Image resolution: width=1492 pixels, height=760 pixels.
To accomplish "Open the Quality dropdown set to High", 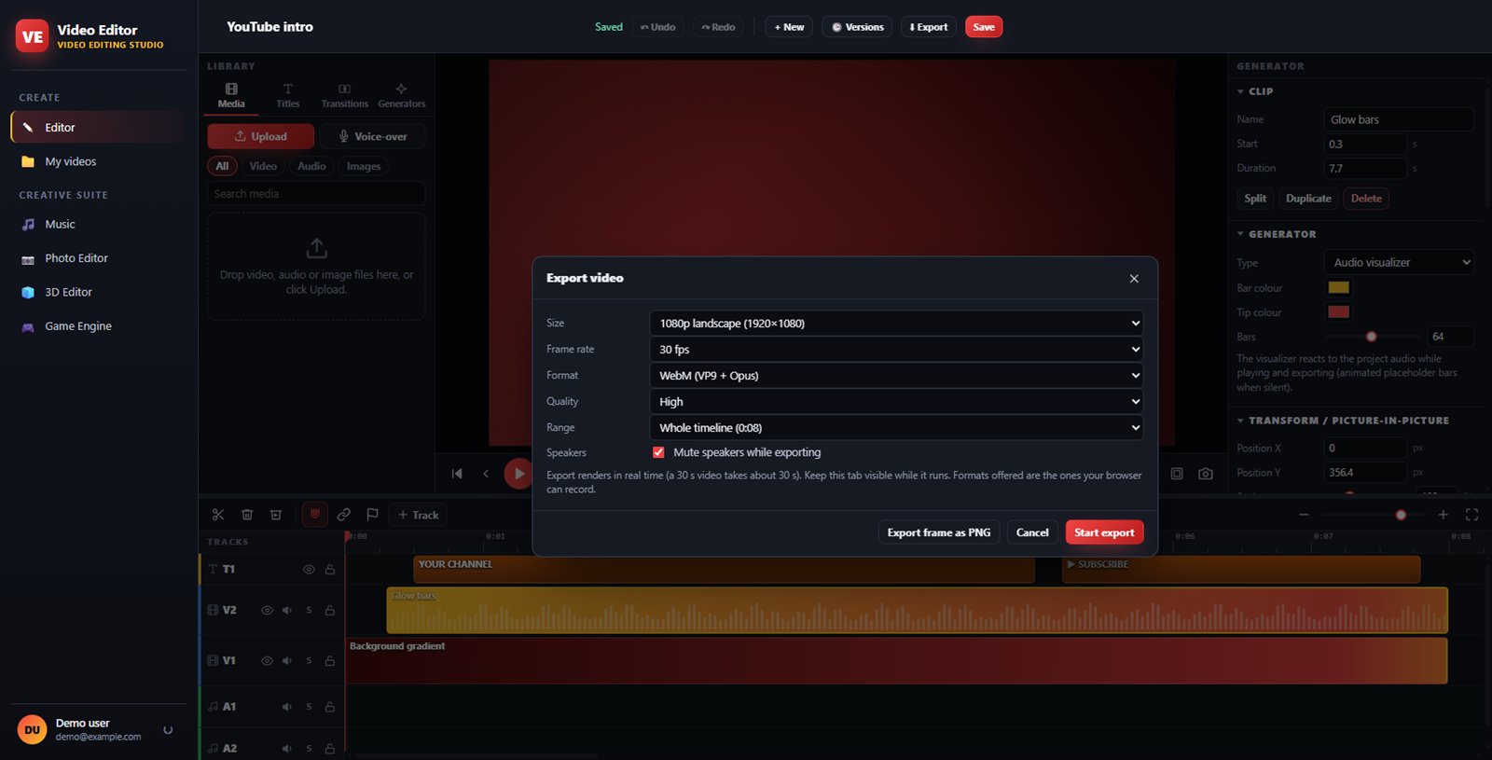I will point(896,402).
